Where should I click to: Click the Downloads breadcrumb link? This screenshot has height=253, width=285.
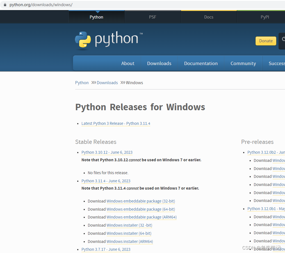[x=107, y=82]
